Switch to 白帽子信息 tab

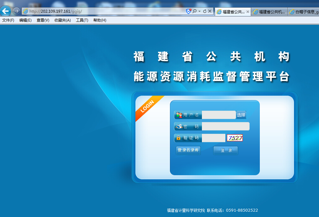tap(303, 12)
